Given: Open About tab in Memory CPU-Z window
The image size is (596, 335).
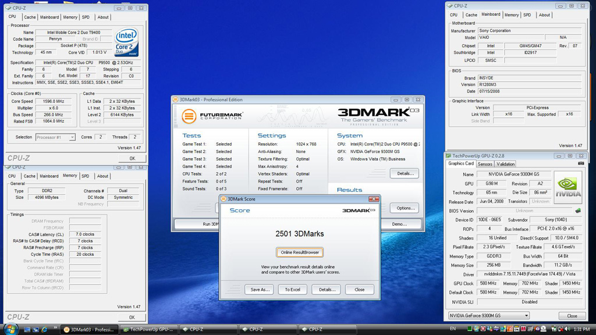Looking at the screenshot, I should tap(102, 176).
